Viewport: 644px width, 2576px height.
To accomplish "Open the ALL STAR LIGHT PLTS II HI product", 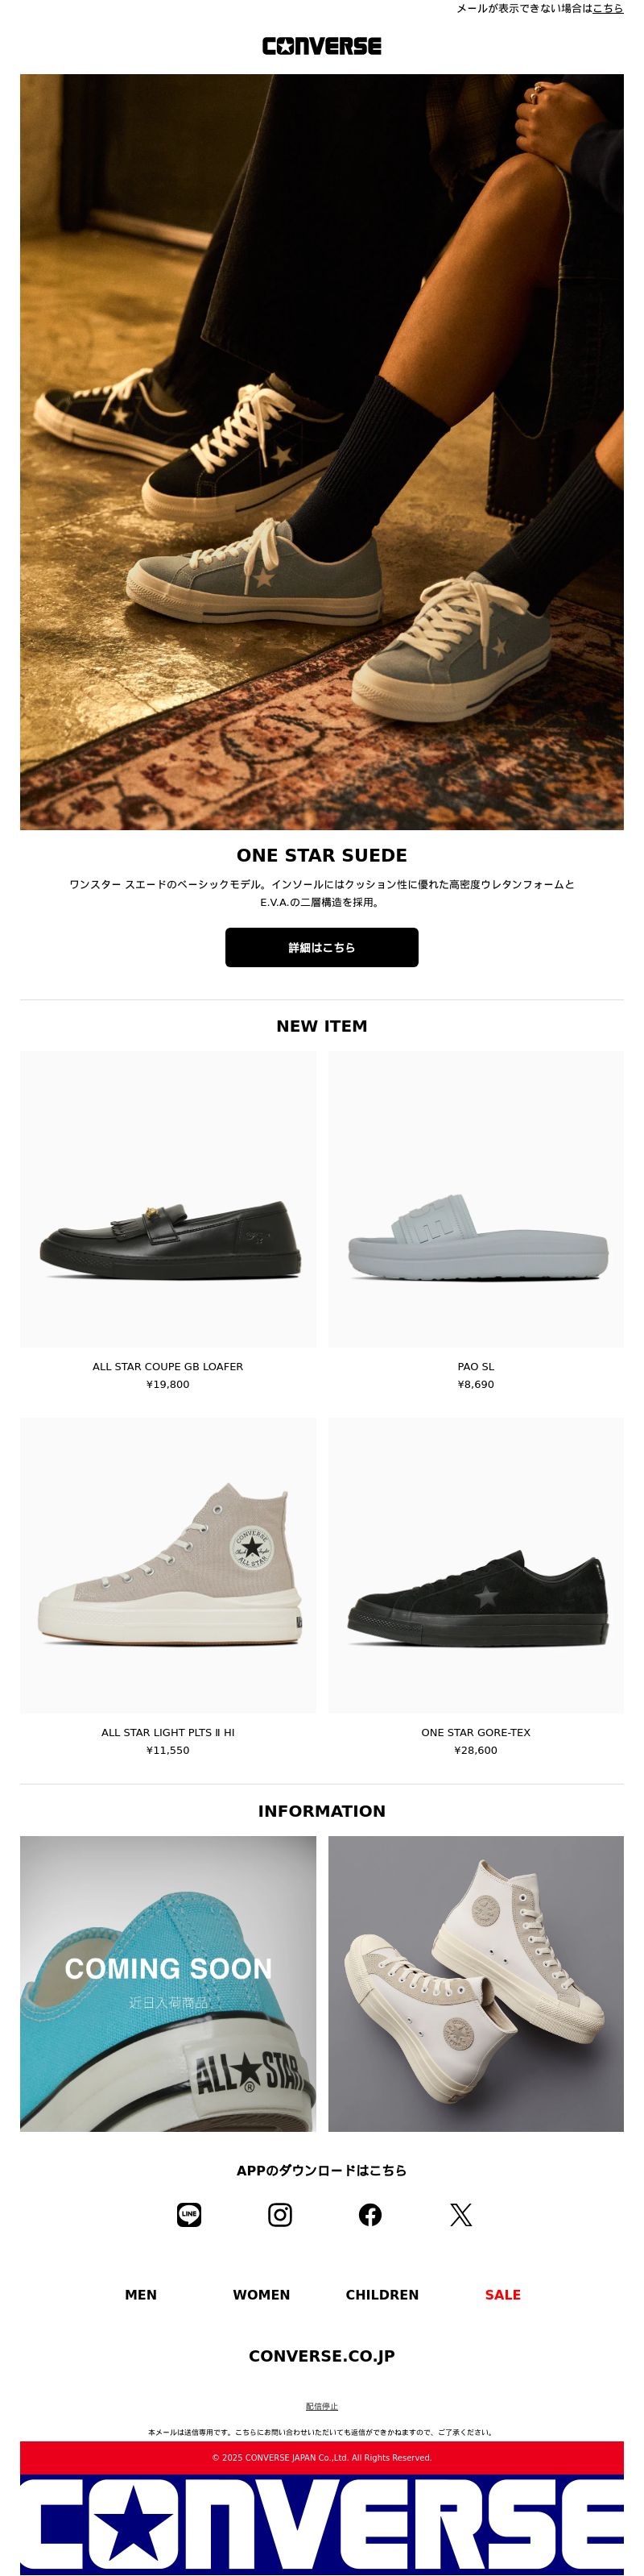I will 167,1565.
